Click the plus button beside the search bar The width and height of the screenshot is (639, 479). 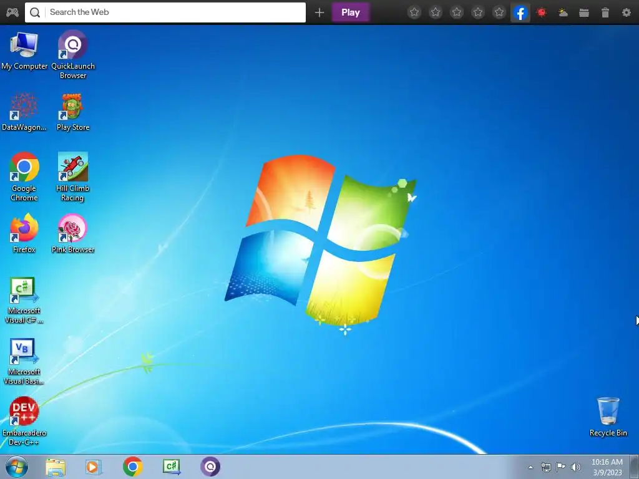(x=319, y=12)
